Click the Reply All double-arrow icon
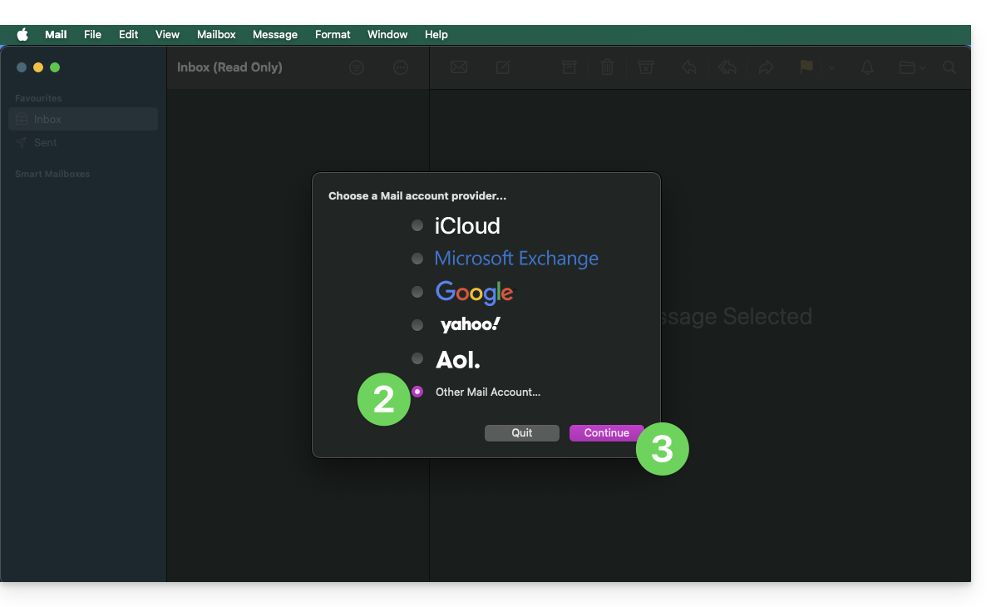This screenshot has width=996, height=607. (727, 67)
